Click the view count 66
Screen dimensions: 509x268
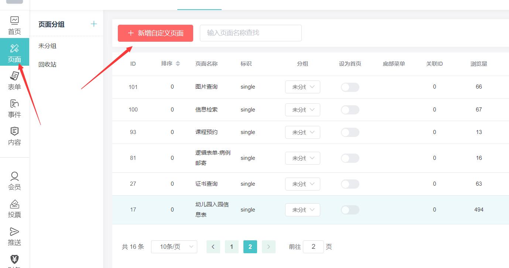(x=479, y=87)
